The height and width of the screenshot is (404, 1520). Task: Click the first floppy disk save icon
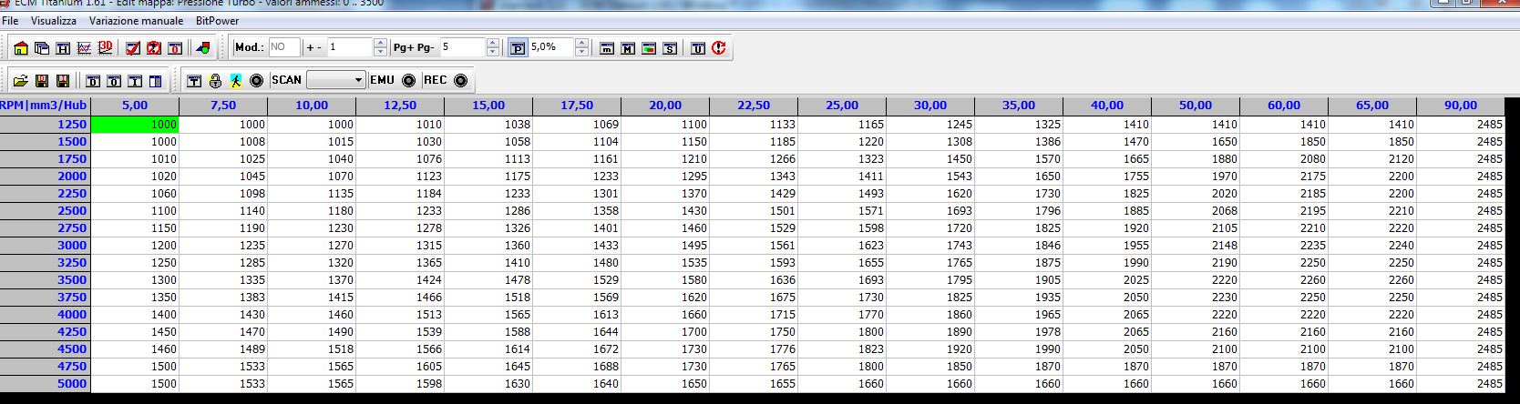click(x=42, y=81)
